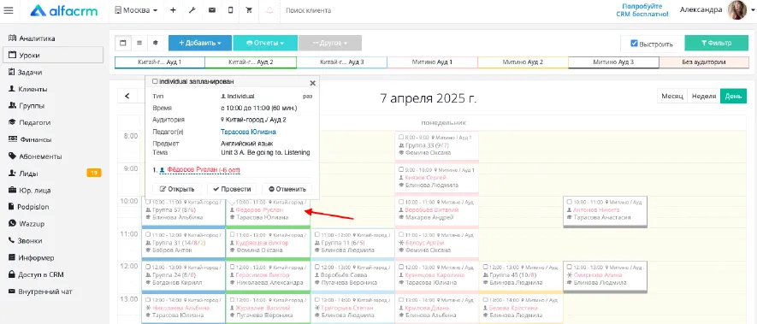Click Попробуйте CRM бесплатно link
The image size is (757, 324).
coord(642,10)
